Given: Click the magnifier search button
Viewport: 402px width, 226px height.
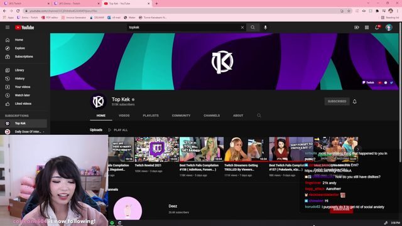Looking at the screenshot, I should tap(253, 28).
